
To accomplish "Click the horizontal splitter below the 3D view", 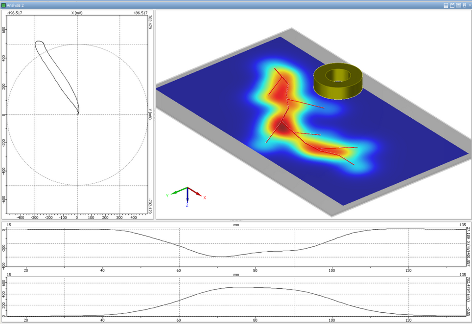I will coord(236,220).
